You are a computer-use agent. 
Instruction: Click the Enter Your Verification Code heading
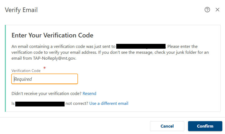point(52,35)
